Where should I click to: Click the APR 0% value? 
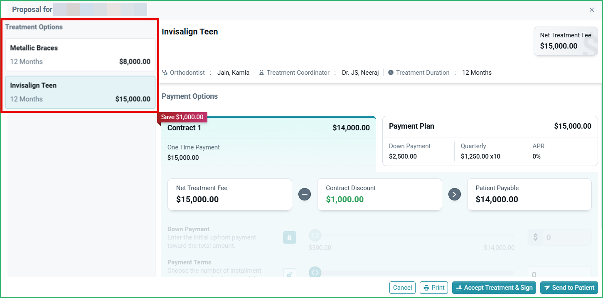click(537, 156)
